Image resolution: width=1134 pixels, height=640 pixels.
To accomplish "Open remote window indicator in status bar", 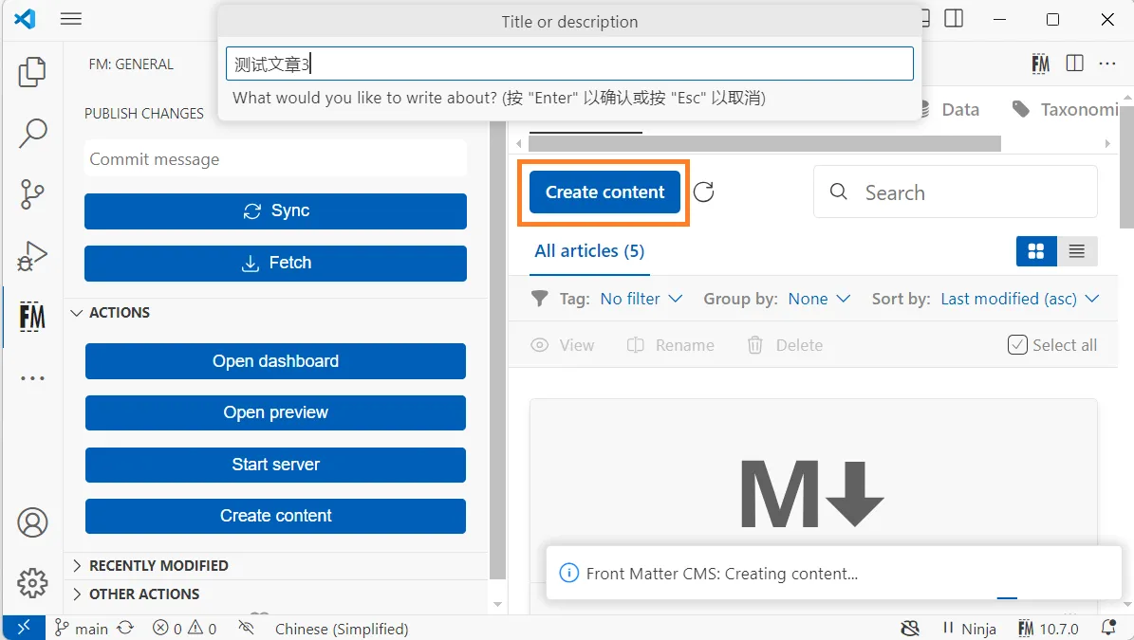I will pyautogui.click(x=24, y=628).
